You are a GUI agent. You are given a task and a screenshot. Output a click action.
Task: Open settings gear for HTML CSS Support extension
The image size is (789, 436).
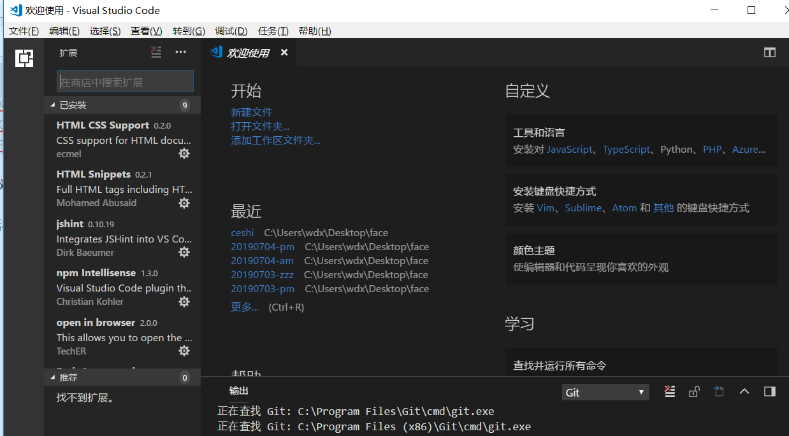[x=184, y=153]
